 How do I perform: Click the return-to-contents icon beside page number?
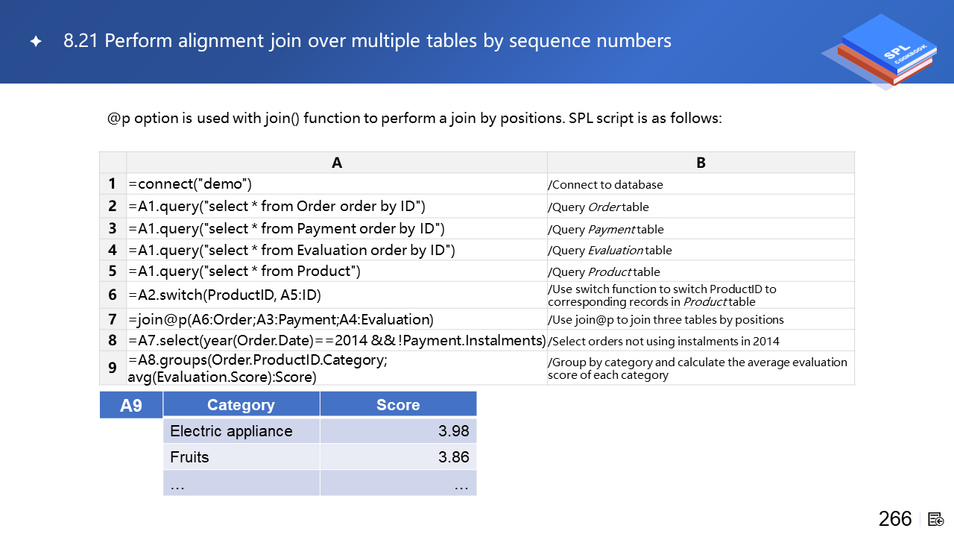936,519
